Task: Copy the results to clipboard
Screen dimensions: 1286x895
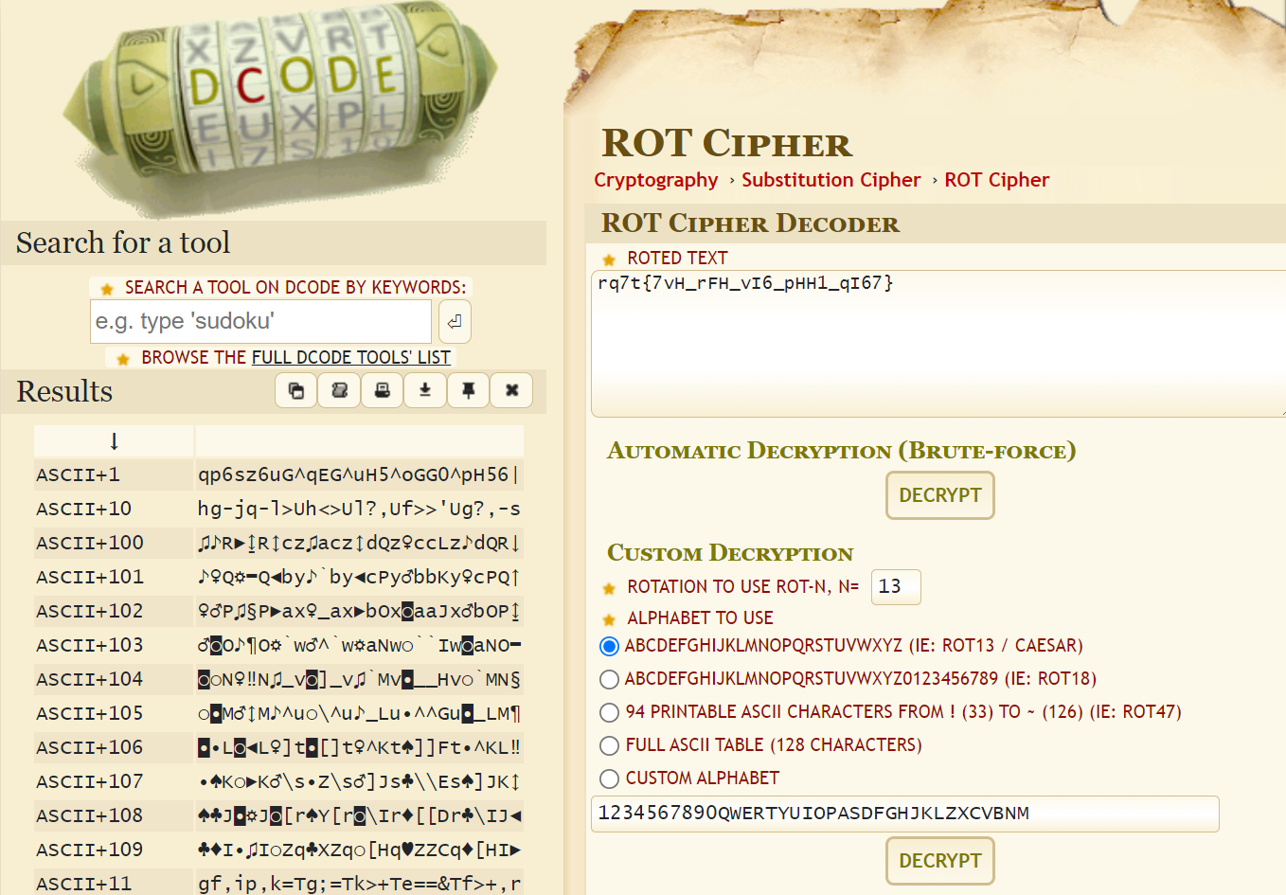Action: 296,390
